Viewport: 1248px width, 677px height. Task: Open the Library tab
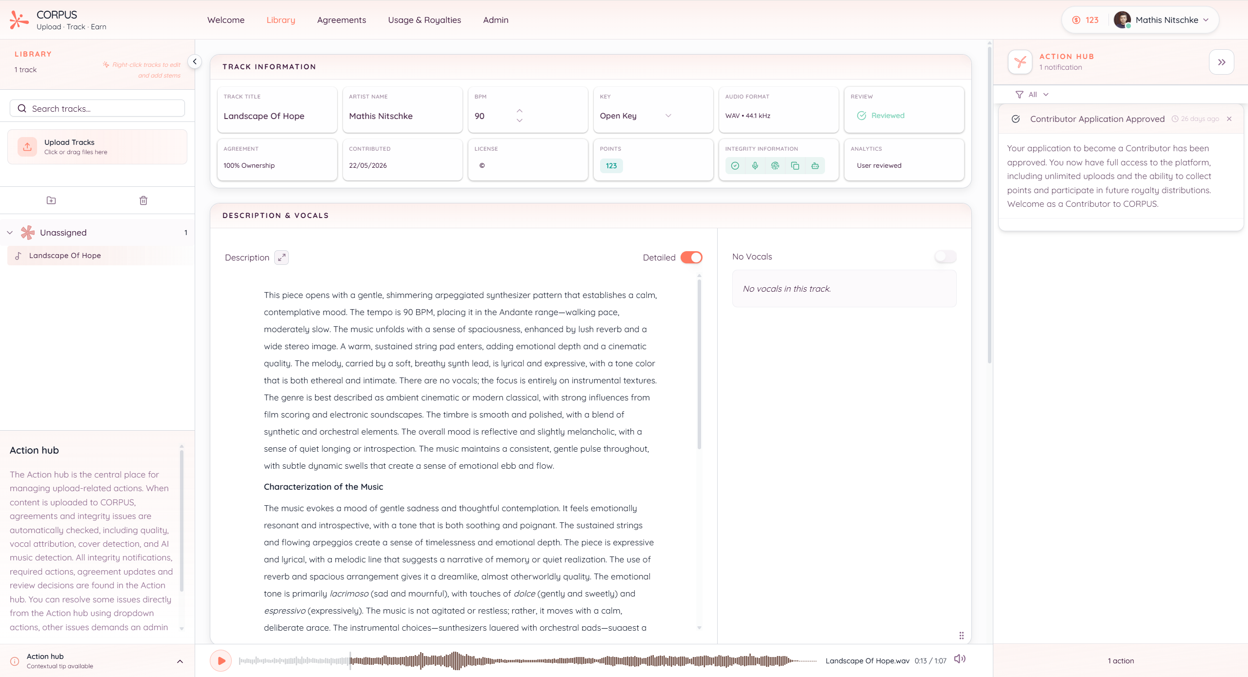click(x=281, y=20)
